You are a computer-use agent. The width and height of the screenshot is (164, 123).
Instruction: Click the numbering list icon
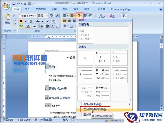pyautogui.click(x=71, y=16)
